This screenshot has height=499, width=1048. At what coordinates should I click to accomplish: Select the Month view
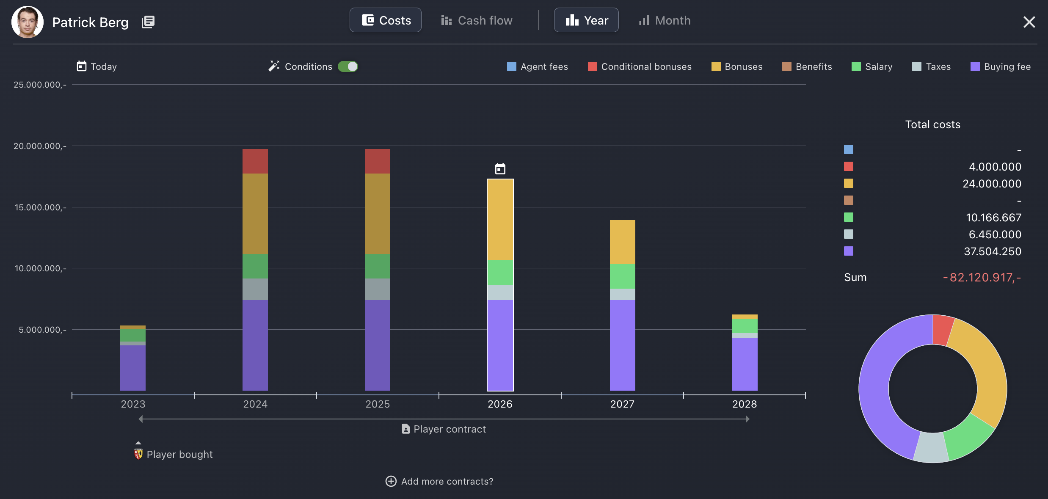[665, 20]
